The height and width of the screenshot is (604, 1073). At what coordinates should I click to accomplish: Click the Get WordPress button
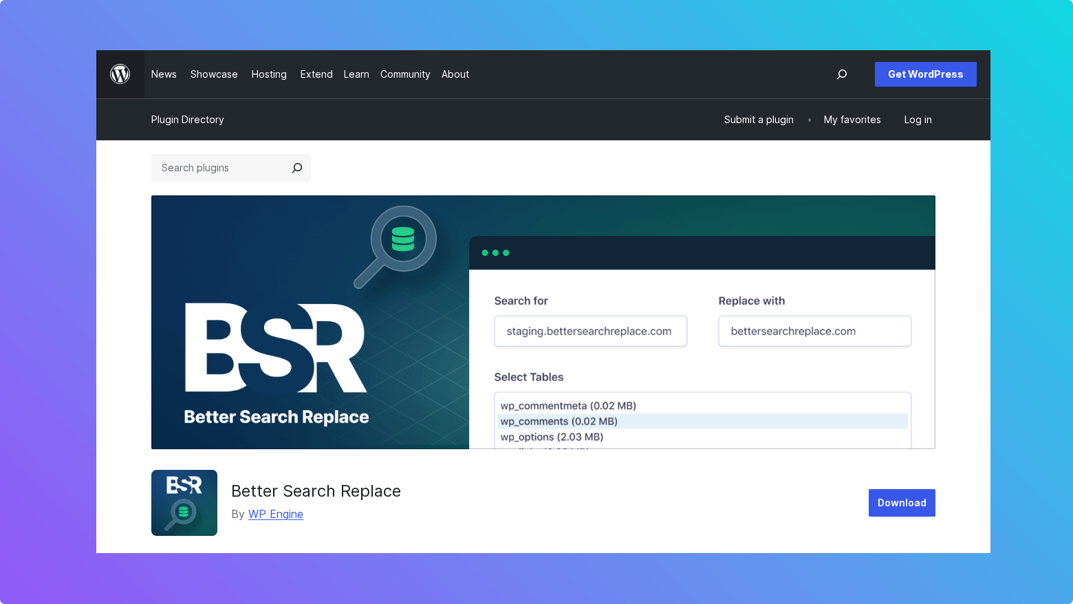coord(925,74)
